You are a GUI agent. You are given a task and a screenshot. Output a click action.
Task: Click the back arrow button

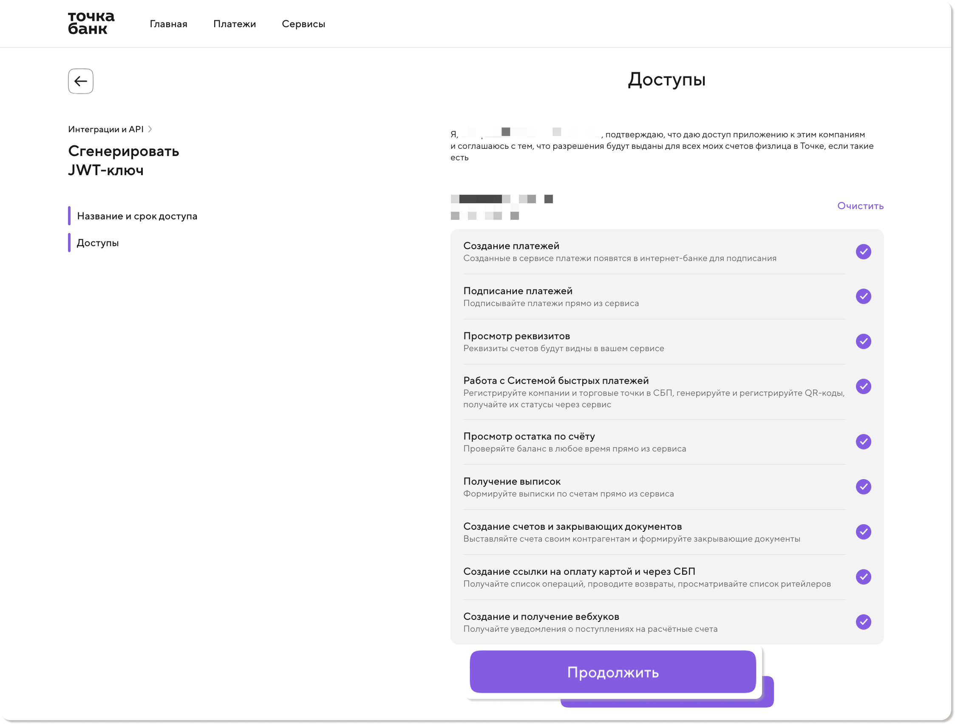tap(81, 81)
